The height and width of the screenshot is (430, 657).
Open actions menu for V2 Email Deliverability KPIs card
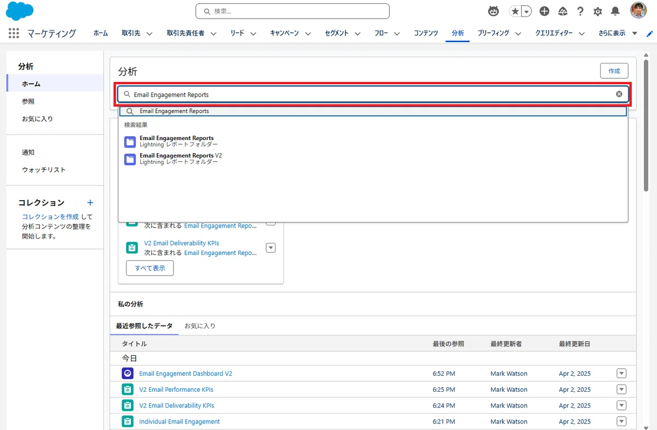pos(270,248)
